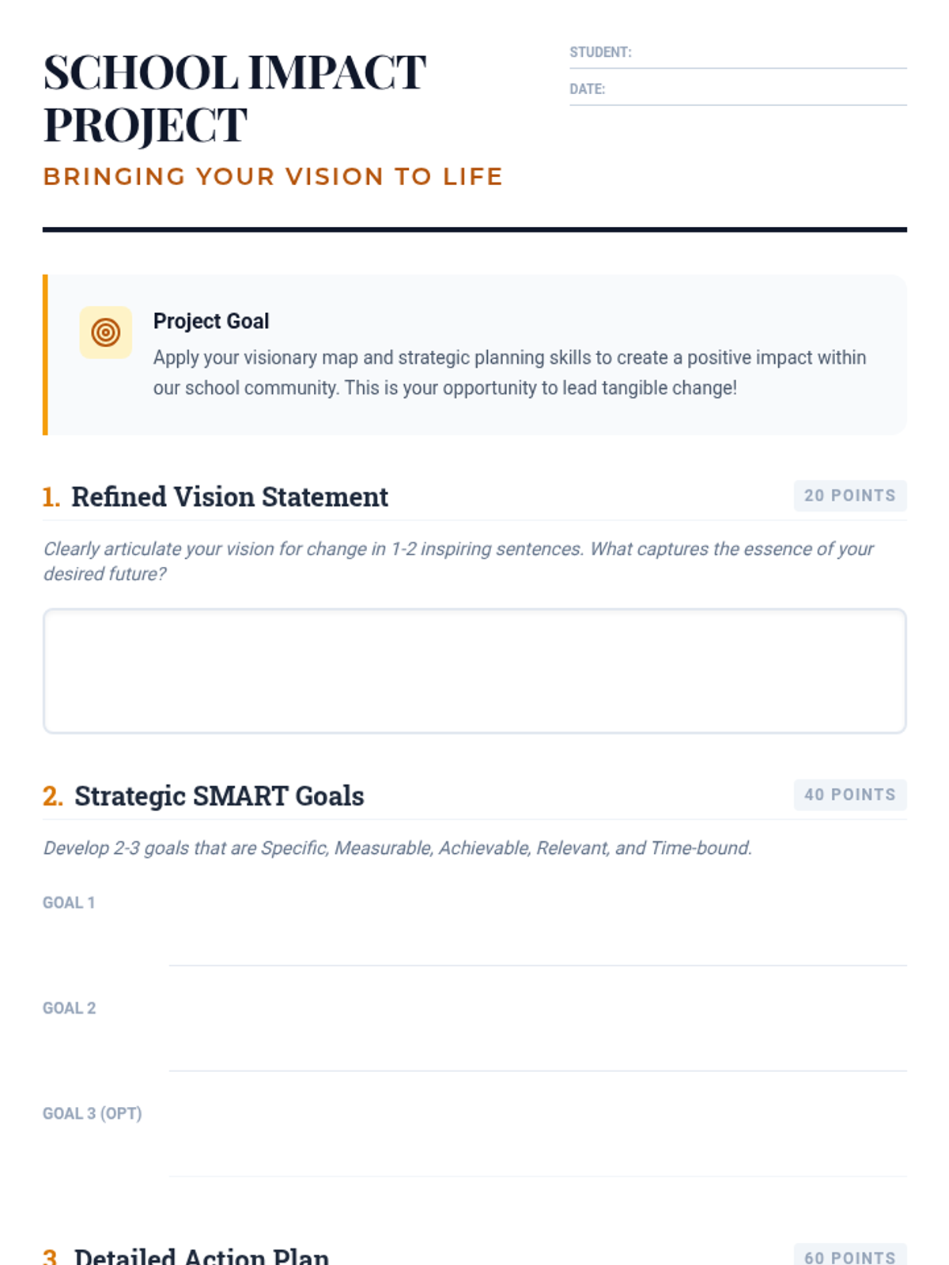Click the 40 Points badge
The image size is (949, 1265).
849,795
